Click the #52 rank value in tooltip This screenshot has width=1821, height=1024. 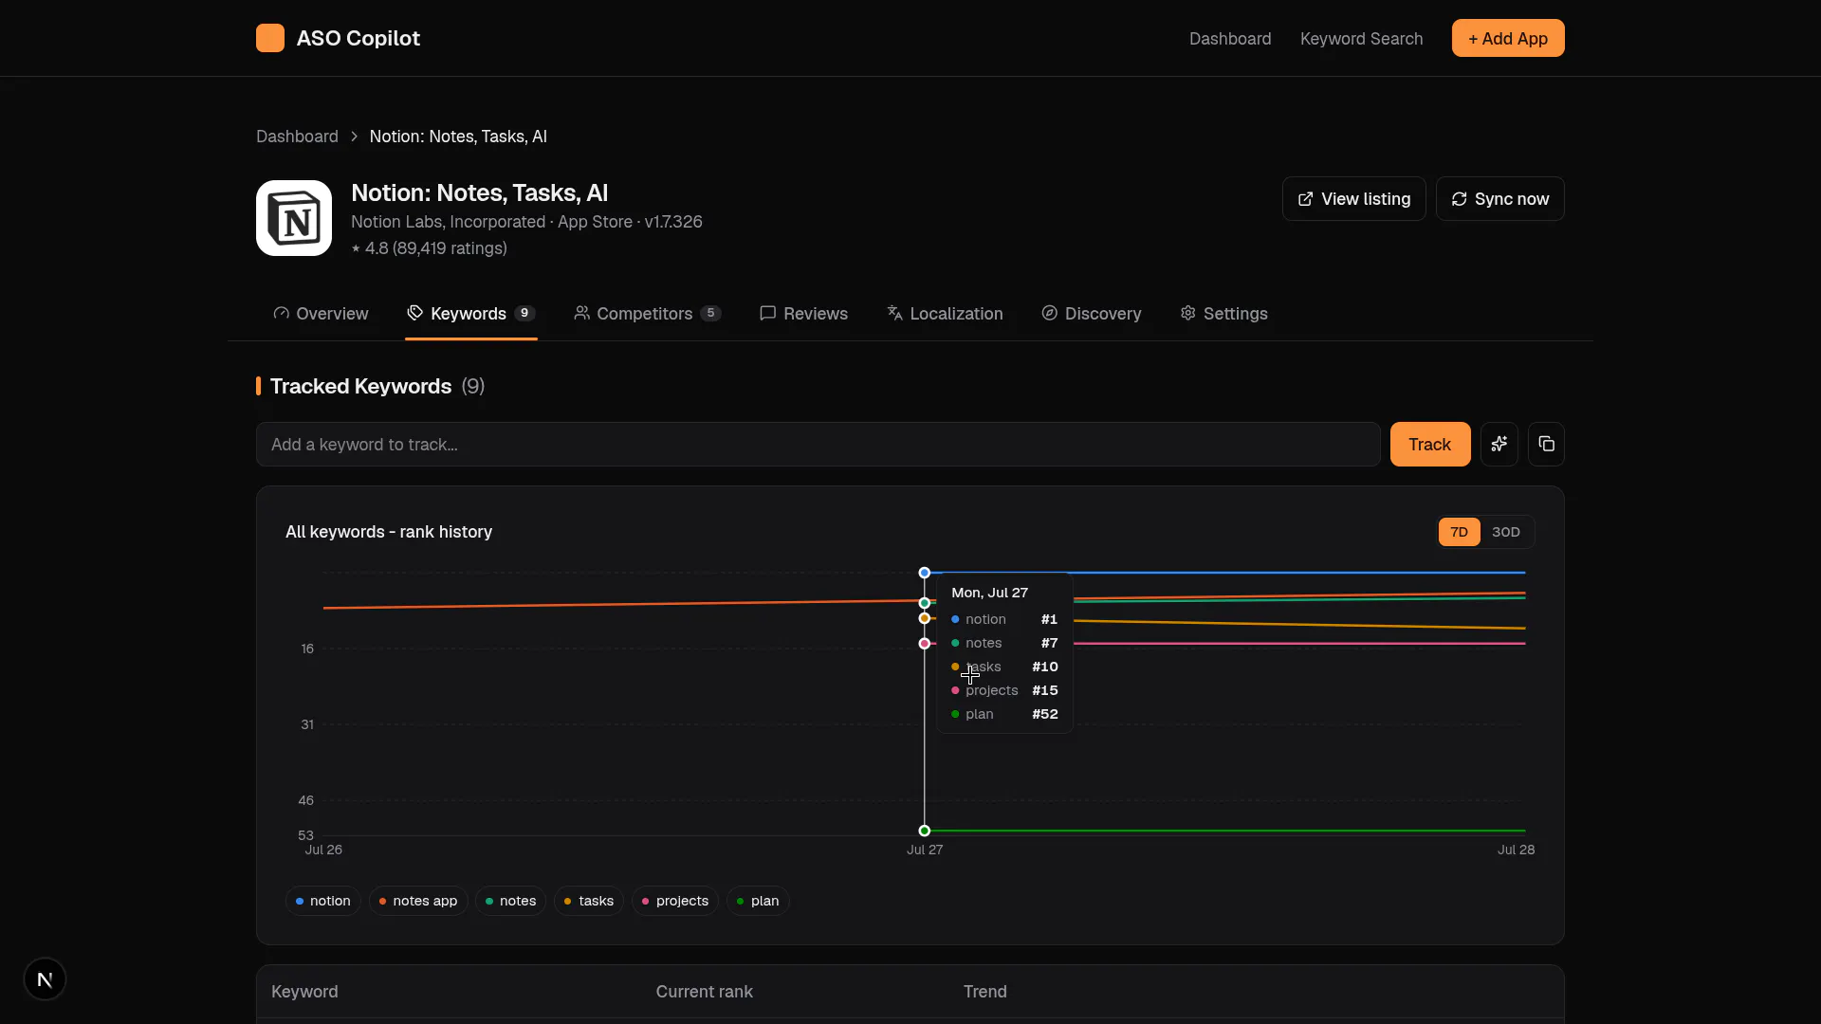click(x=1045, y=714)
